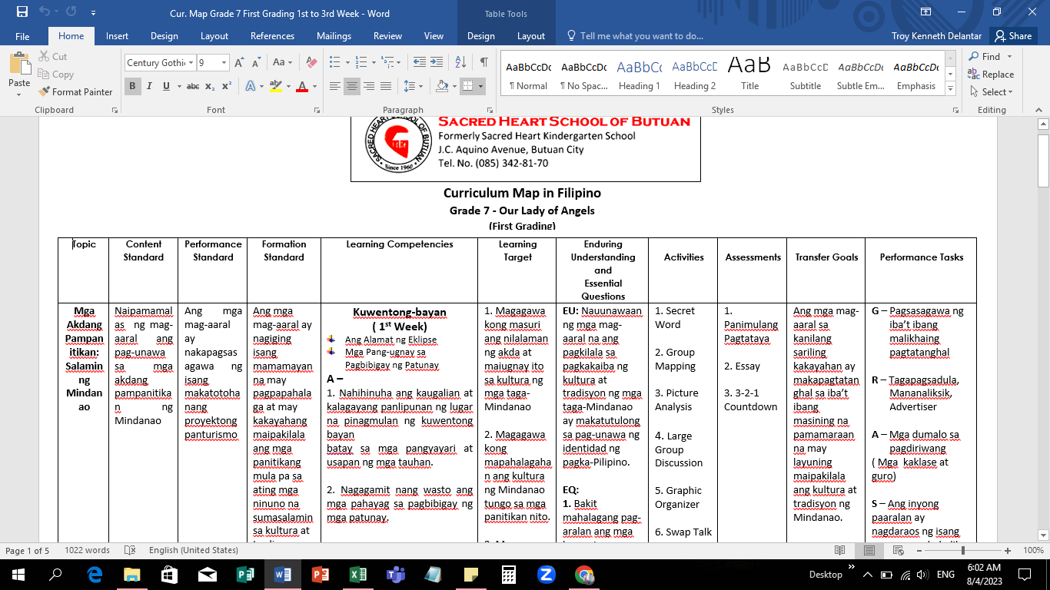1050x590 pixels.
Task: Justify the paragraph text
Action: pos(386,87)
